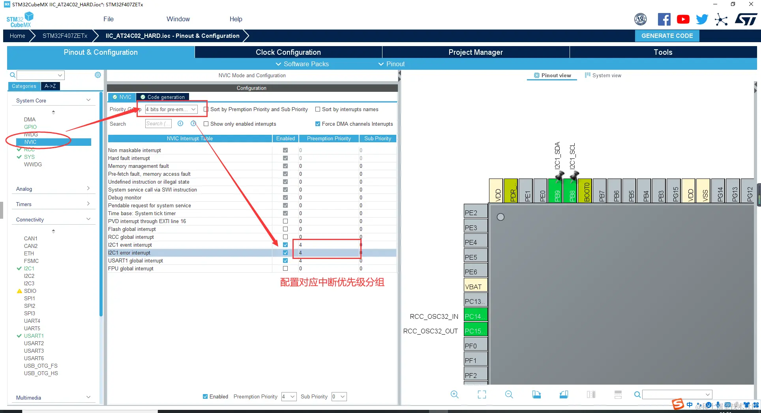Click the peripheral search magnifier icon

pos(13,75)
